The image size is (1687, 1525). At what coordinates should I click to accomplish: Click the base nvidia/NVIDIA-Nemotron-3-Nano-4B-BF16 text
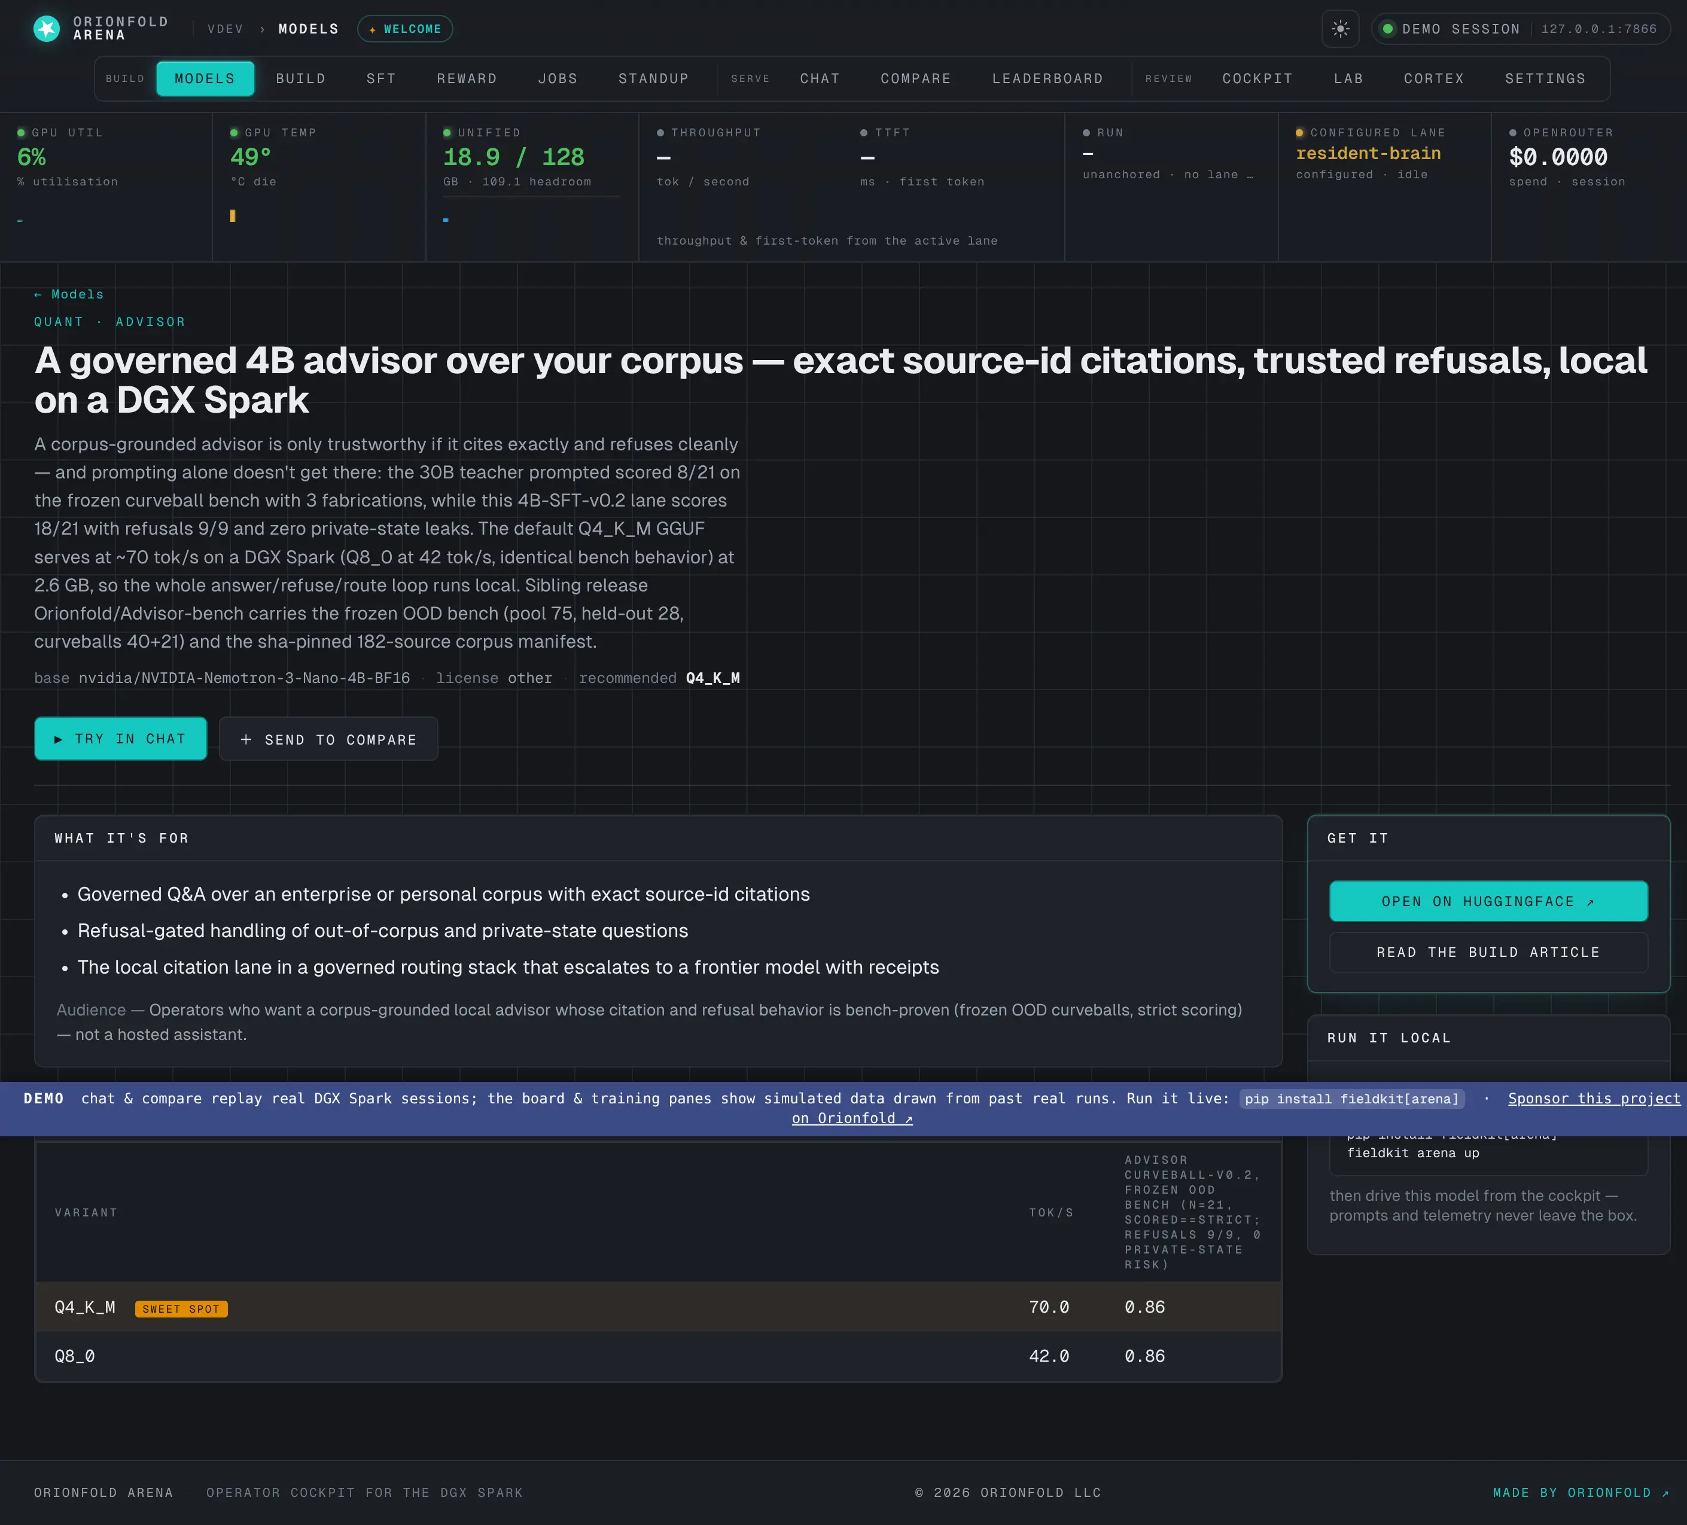222,678
